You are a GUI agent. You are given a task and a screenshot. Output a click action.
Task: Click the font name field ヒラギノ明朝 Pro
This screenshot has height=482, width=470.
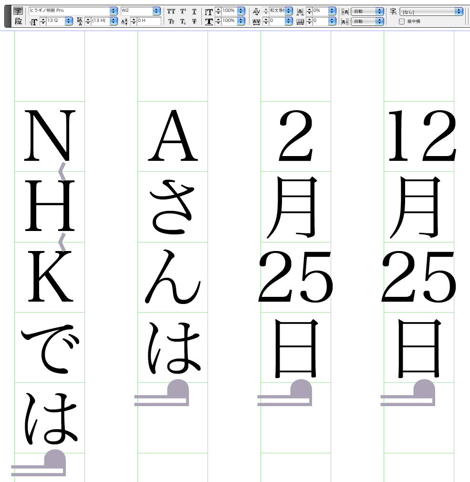pos(70,11)
